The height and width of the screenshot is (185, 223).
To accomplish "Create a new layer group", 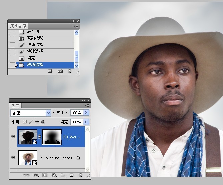I will 63,175.
